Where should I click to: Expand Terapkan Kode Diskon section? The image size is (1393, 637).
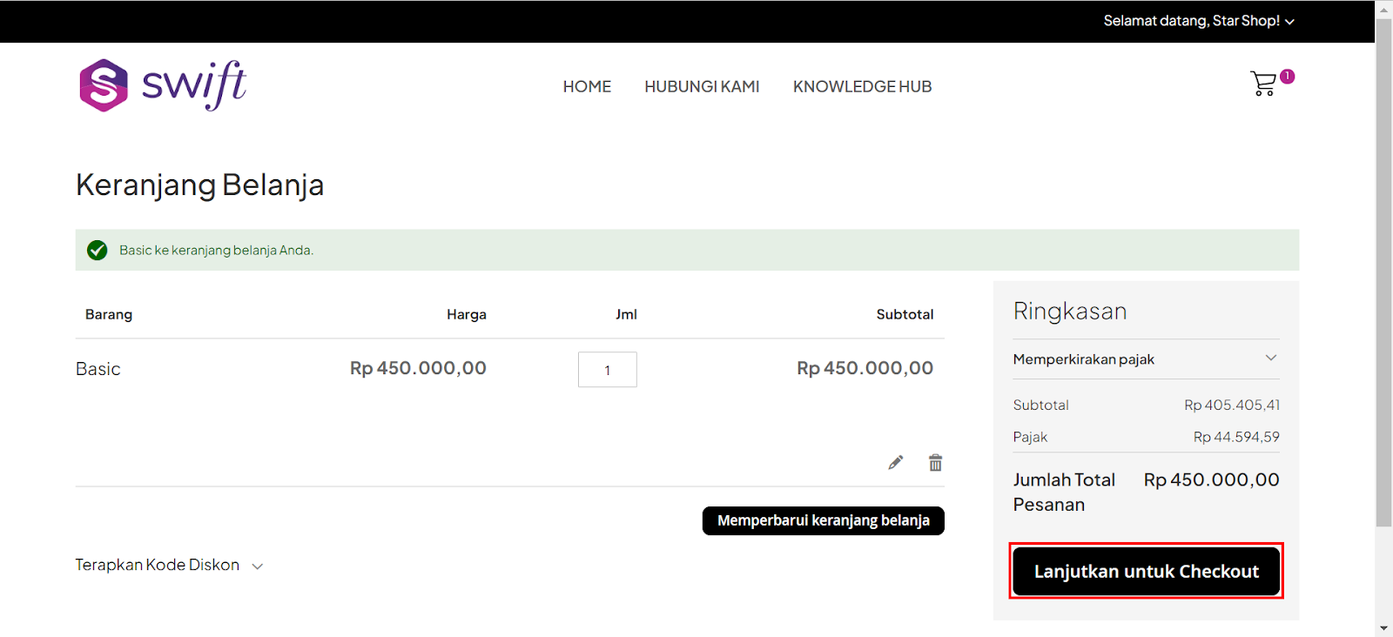click(169, 566)
